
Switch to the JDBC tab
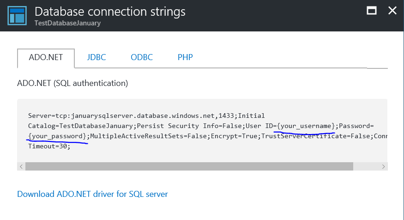[96, 57]
